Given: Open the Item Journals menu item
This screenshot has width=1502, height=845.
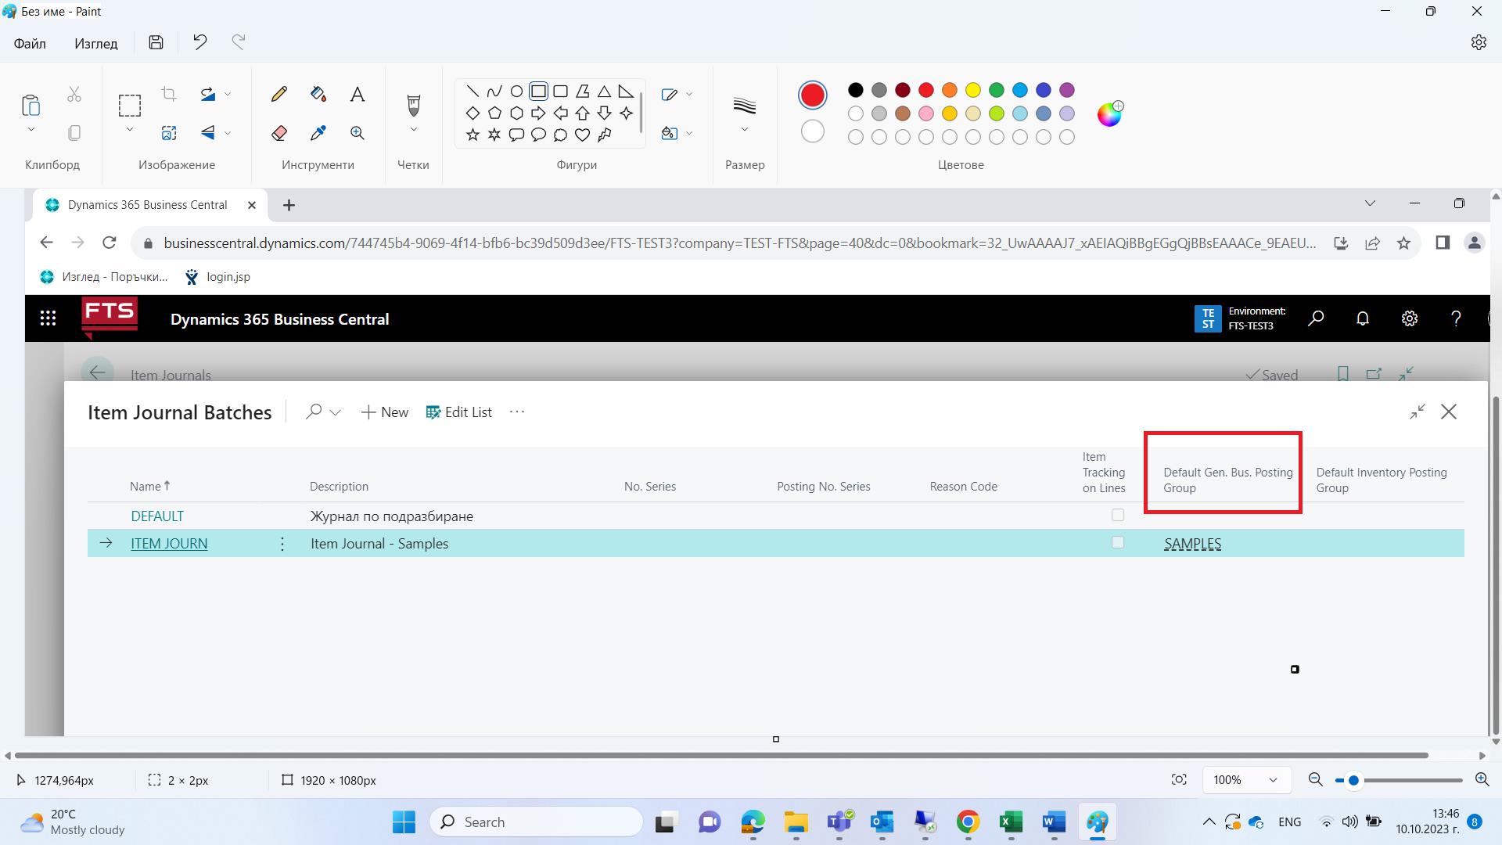Looking at the screenshot, I should pos(171,375).
